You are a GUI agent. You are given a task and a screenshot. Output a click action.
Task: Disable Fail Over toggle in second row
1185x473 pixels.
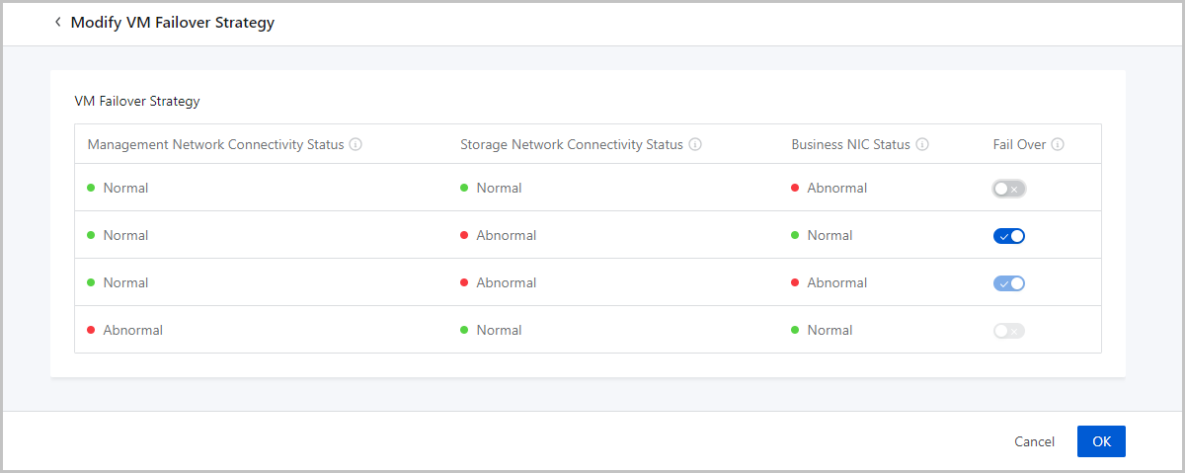pos(1009,236)
